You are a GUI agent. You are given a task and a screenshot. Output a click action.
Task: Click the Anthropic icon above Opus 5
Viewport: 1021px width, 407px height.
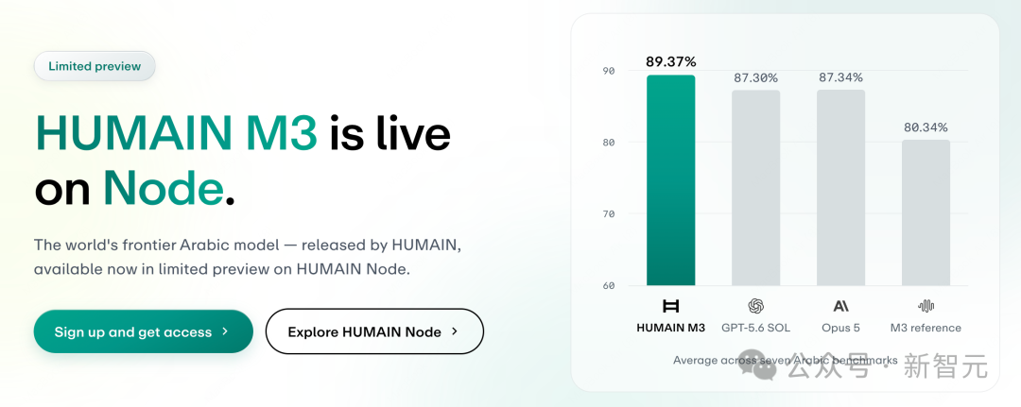[840, 306]
